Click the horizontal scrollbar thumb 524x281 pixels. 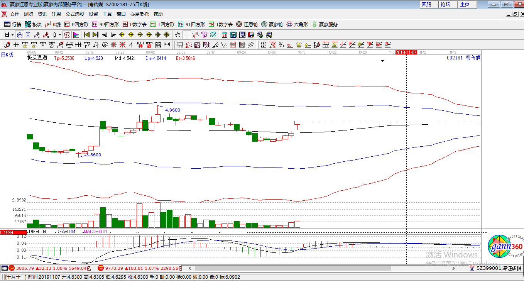292,268
